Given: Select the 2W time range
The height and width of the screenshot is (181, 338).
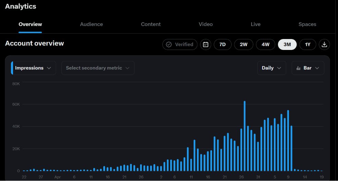Looking at the screenshot, I should coord(244,44).
